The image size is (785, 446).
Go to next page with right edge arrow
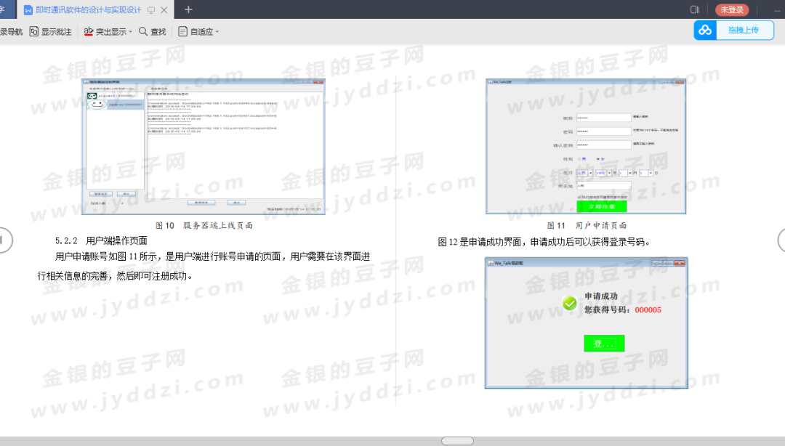(781, 240)
